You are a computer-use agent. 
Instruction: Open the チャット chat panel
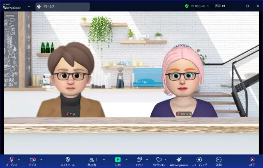pyautogui.click(x=139, y=160)
